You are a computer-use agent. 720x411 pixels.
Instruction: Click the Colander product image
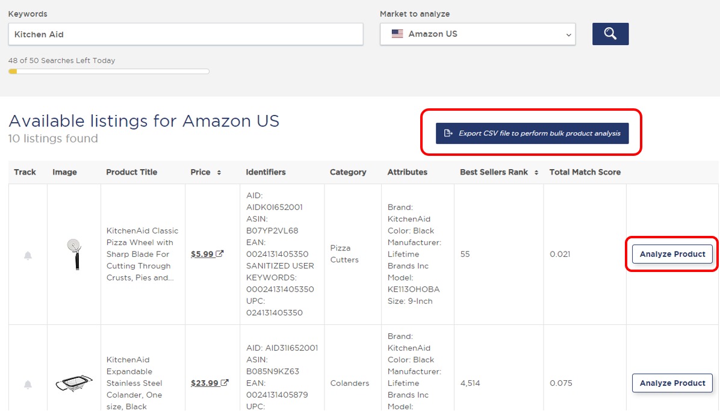[x=73, y=382]
